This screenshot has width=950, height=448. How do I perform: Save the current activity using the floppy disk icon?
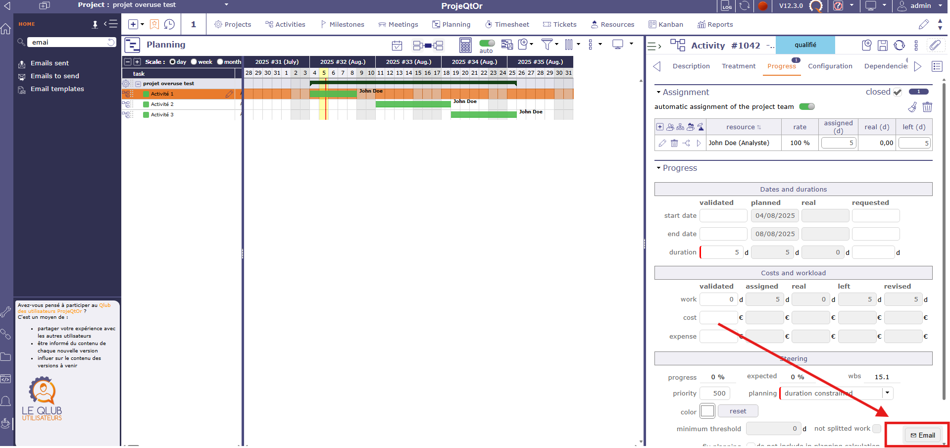point(883,45)
